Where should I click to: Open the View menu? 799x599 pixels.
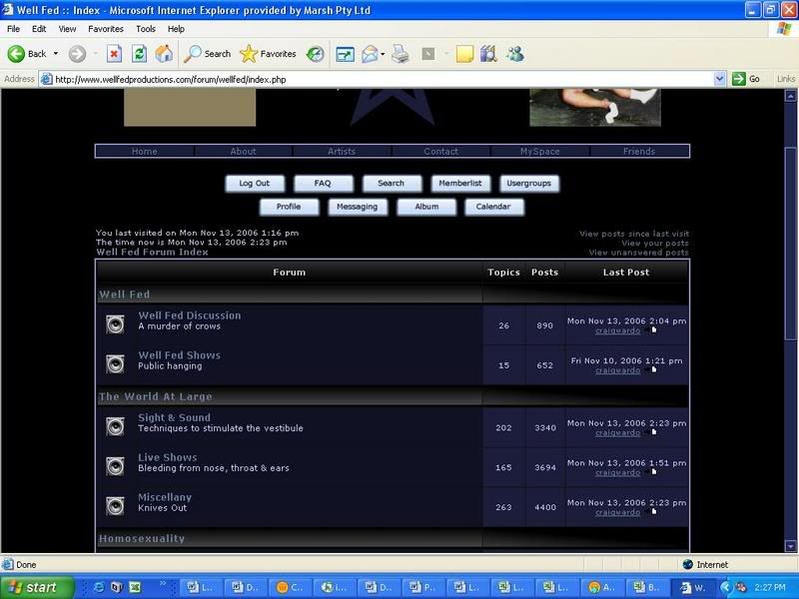point(67,29)
